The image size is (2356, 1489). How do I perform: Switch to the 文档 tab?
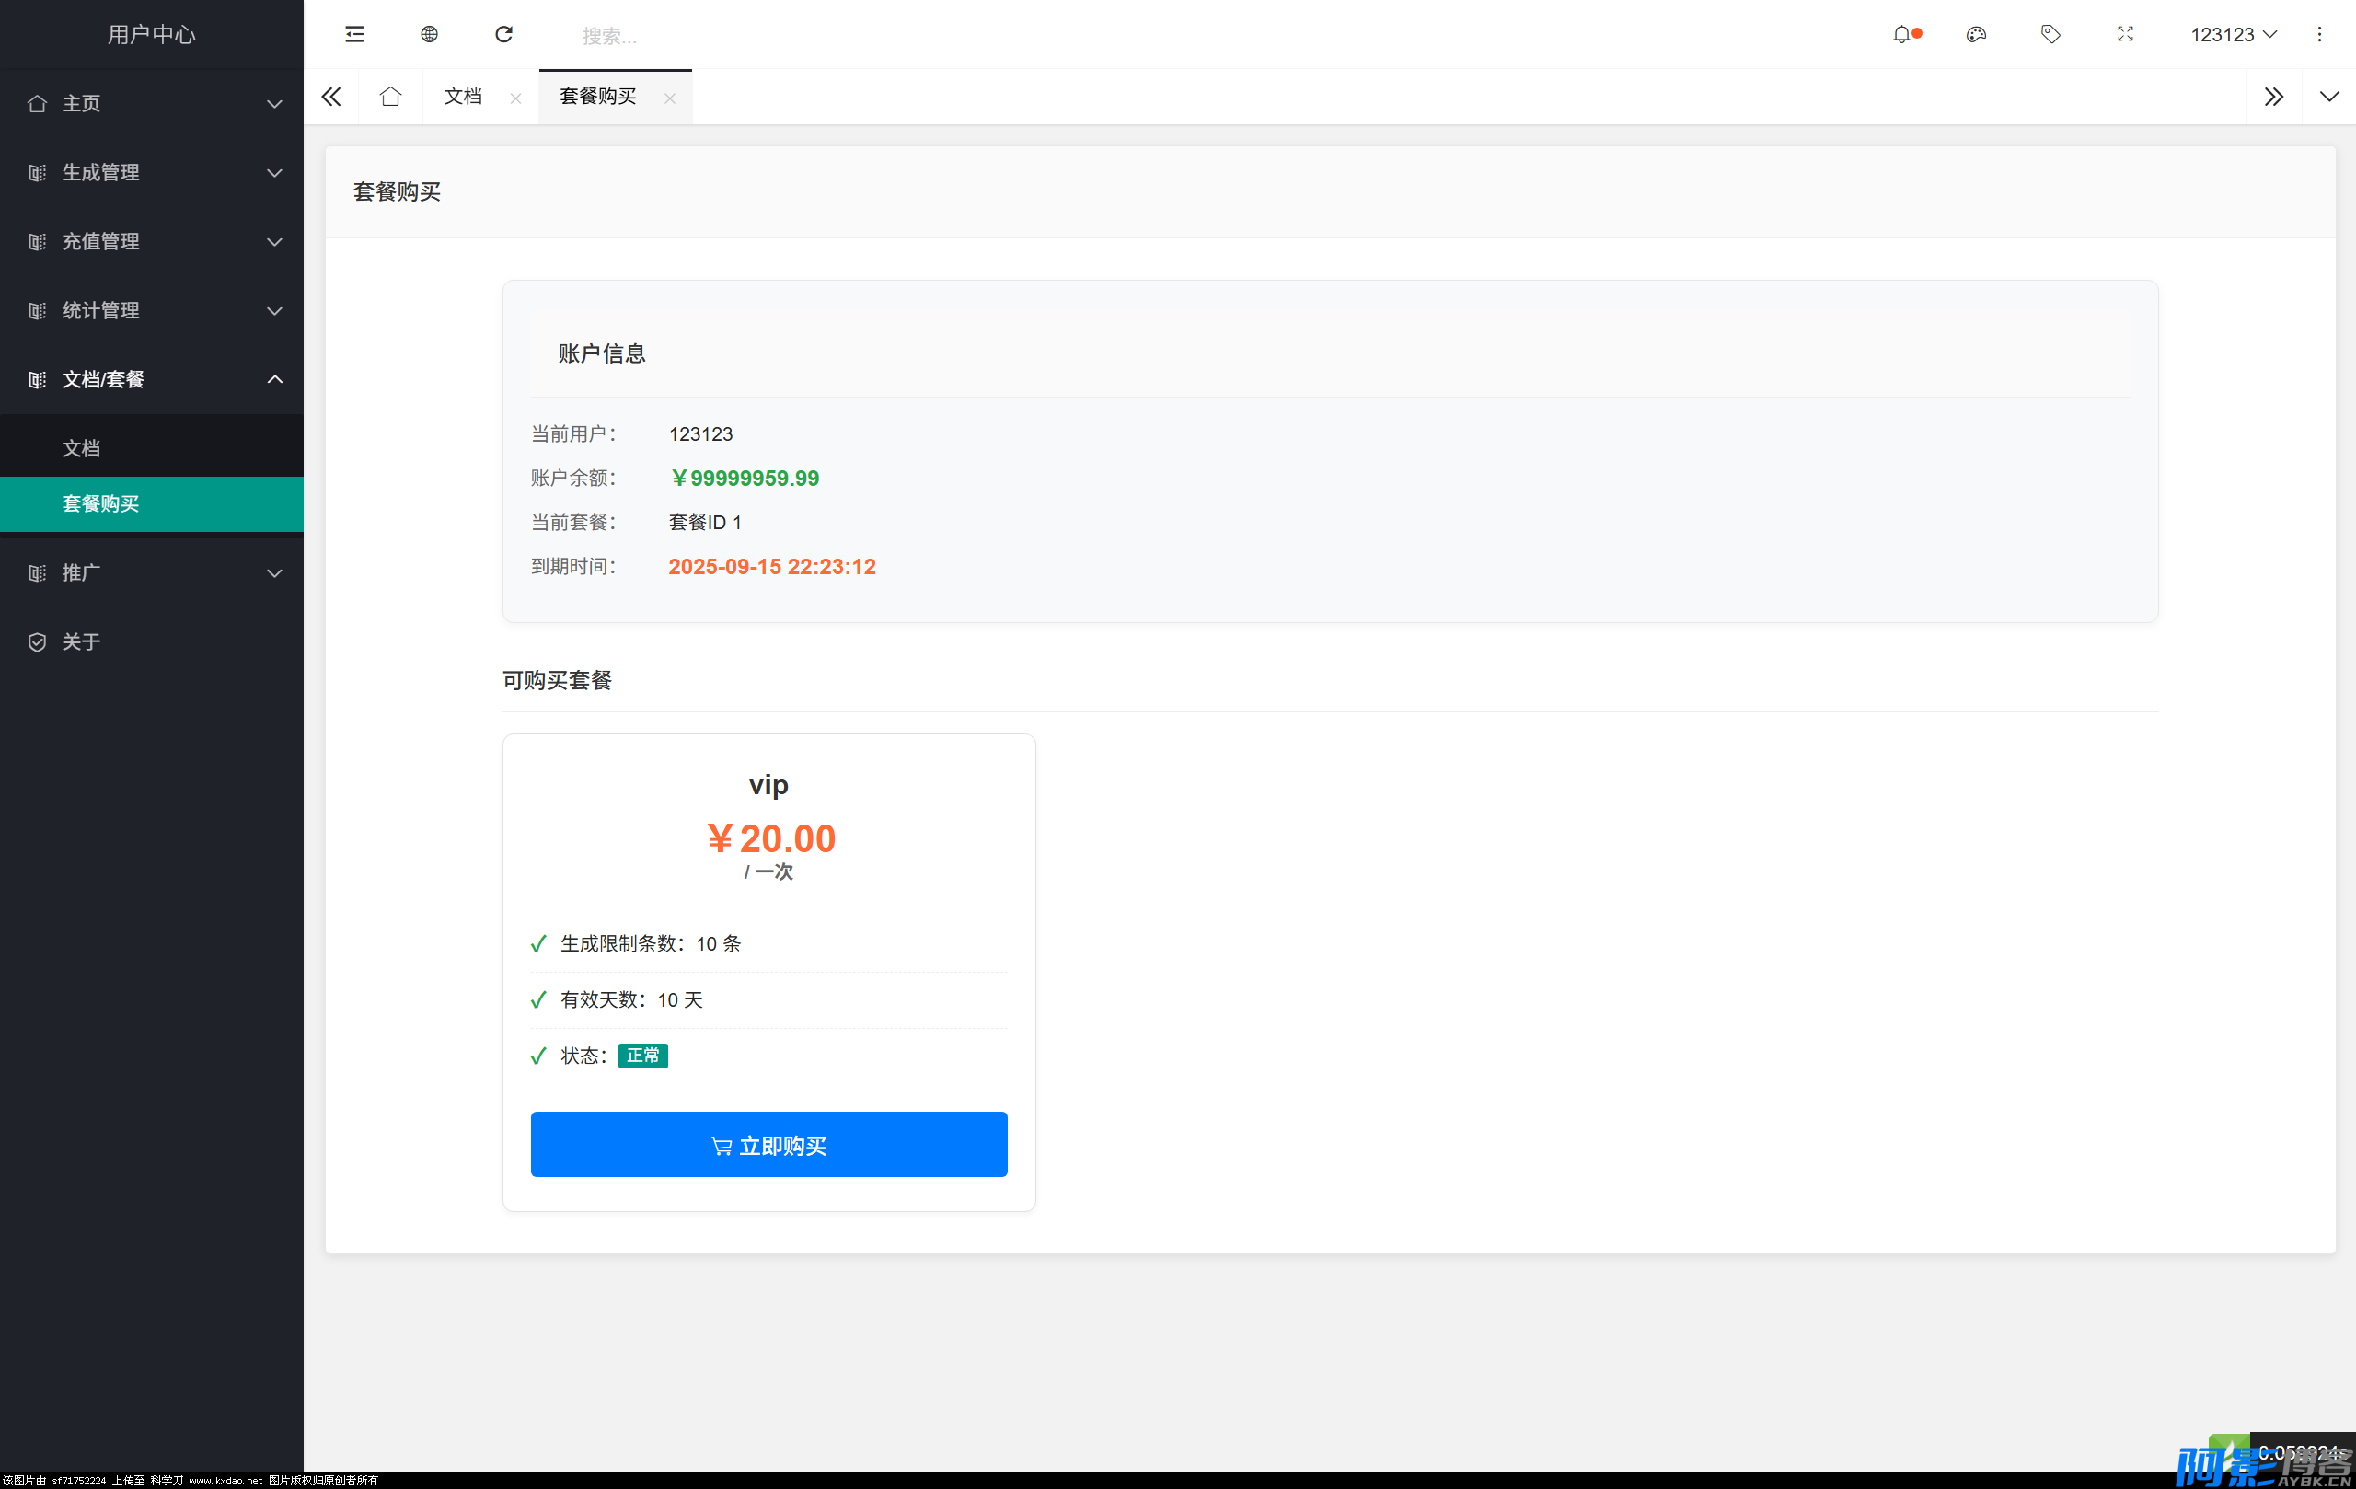(463, 96)
